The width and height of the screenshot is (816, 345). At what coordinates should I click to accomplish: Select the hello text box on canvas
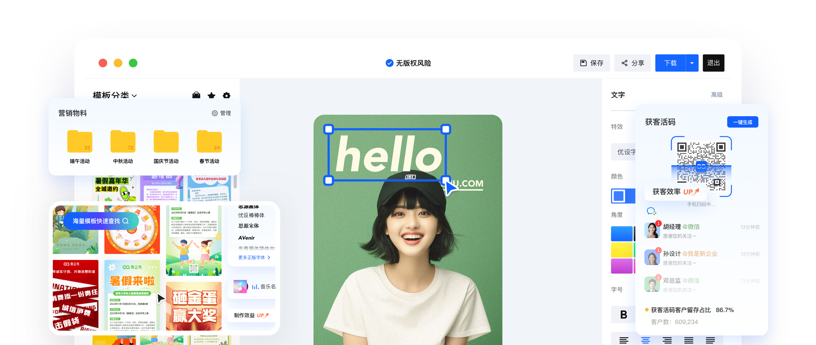(x=387, y=155)
